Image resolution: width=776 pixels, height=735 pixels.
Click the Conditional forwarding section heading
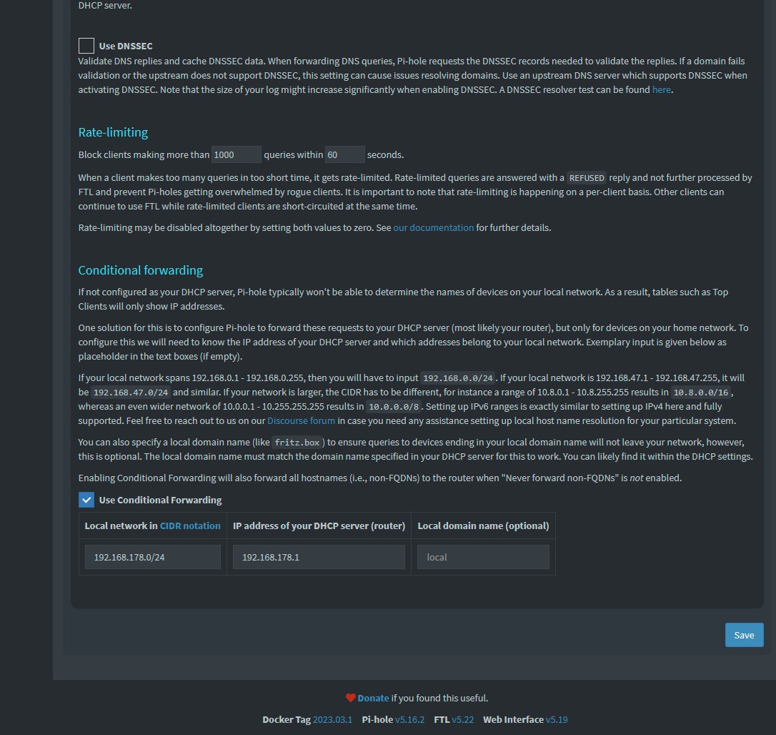(x=141, y=270)
